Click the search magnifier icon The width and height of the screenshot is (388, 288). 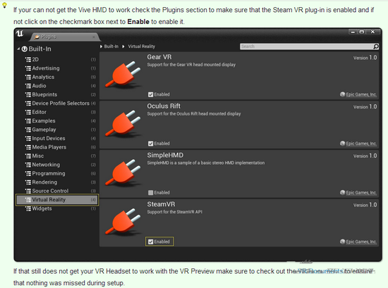click(x=375, y=46)
